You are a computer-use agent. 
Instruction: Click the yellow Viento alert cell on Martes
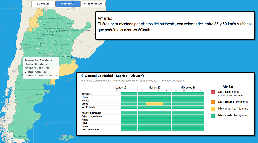154,104
